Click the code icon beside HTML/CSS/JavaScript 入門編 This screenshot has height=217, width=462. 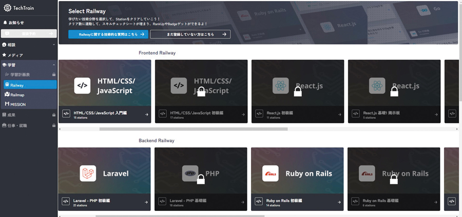click(66, 114)
